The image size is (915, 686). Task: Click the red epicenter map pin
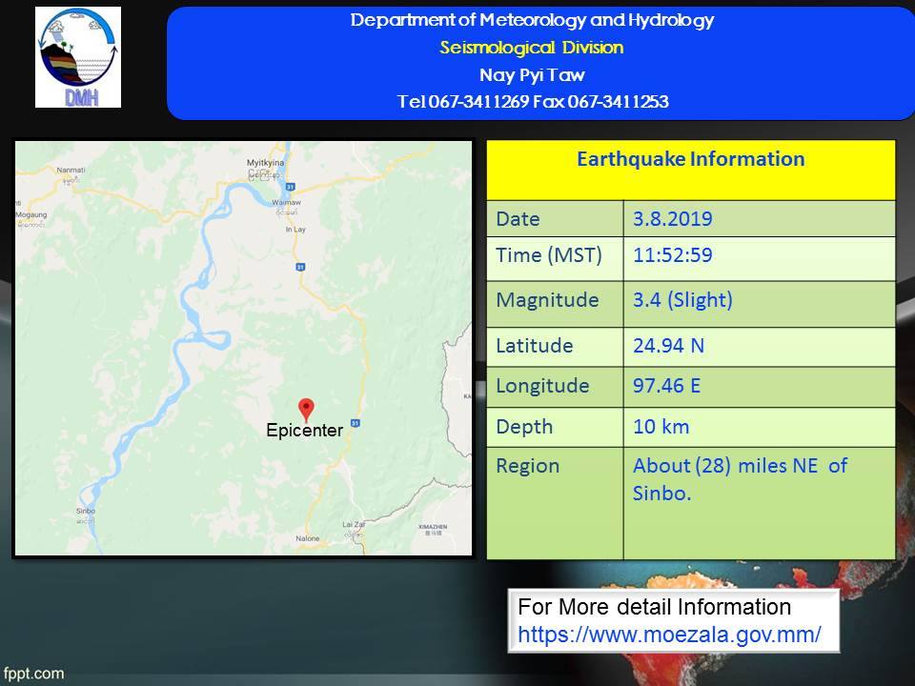(x=306, y=408)
